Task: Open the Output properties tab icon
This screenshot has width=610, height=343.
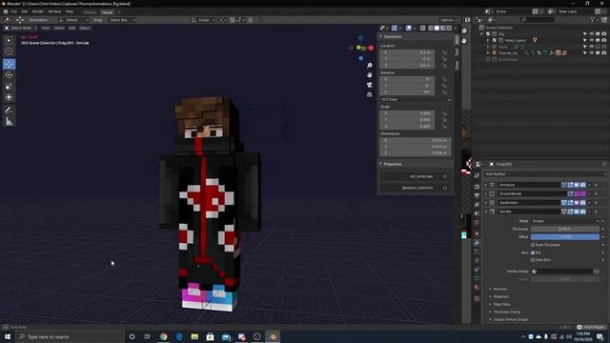Action: pos(477,195)
